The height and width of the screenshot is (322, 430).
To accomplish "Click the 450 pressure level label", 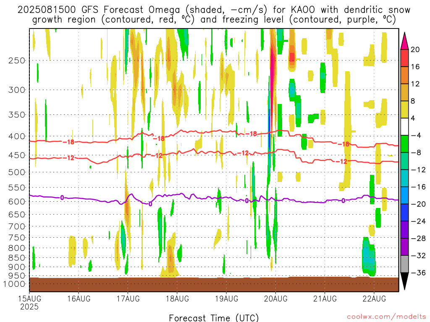I will pos(17,155).
